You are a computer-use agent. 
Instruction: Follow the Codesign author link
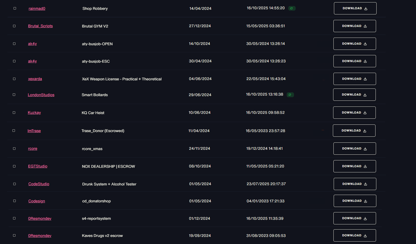[x=37, y=201]
